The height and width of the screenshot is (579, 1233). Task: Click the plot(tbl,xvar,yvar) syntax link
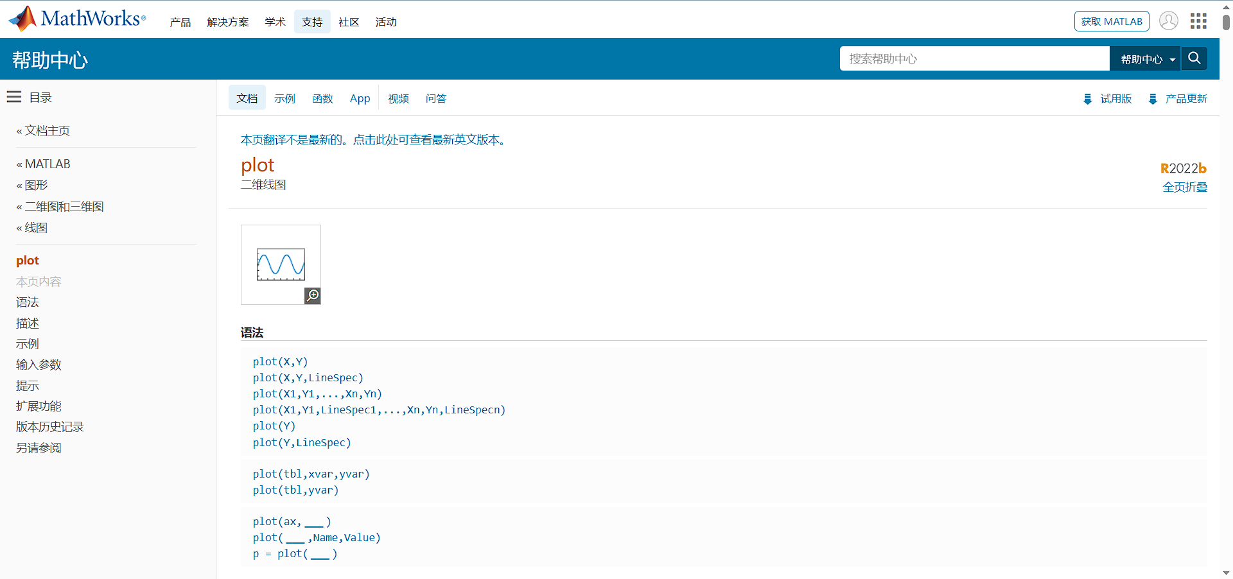point(311,474)
